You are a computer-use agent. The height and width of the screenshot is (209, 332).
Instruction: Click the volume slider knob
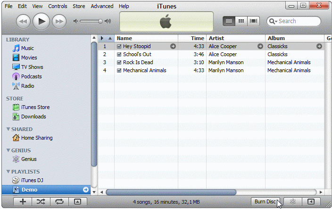[x=100, y=21]
